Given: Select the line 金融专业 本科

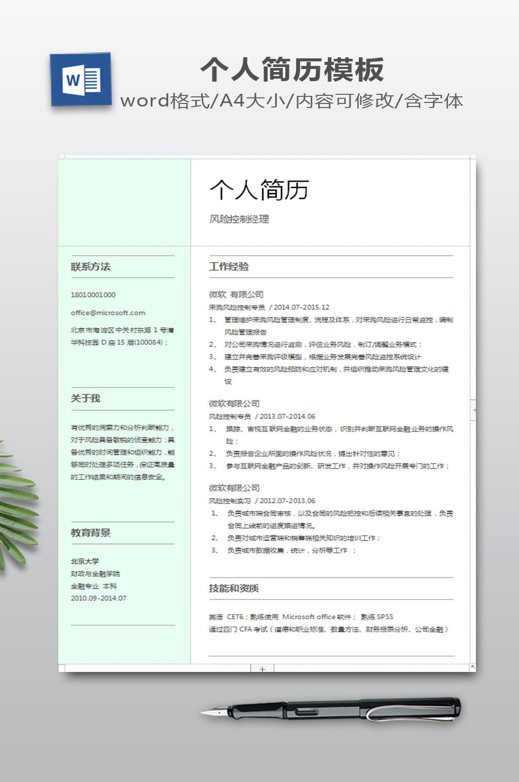Looking at the screenshot, I should 94,586.
